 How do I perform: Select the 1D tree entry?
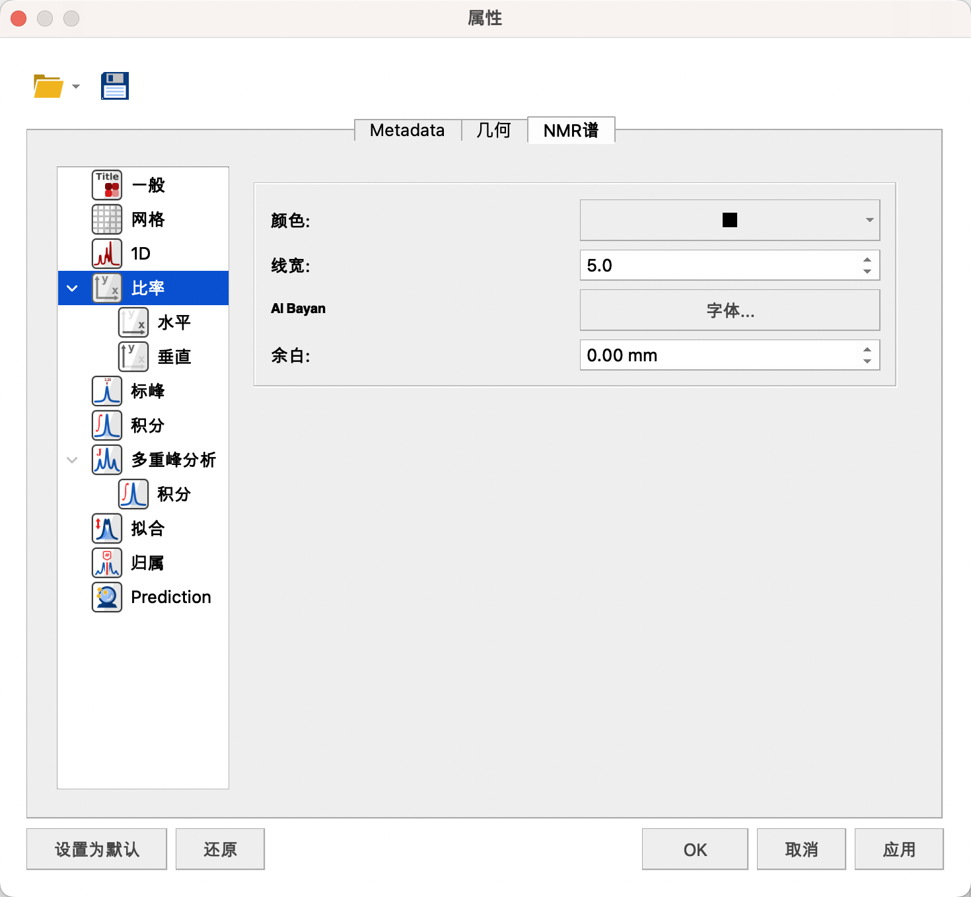coord(141,254)
